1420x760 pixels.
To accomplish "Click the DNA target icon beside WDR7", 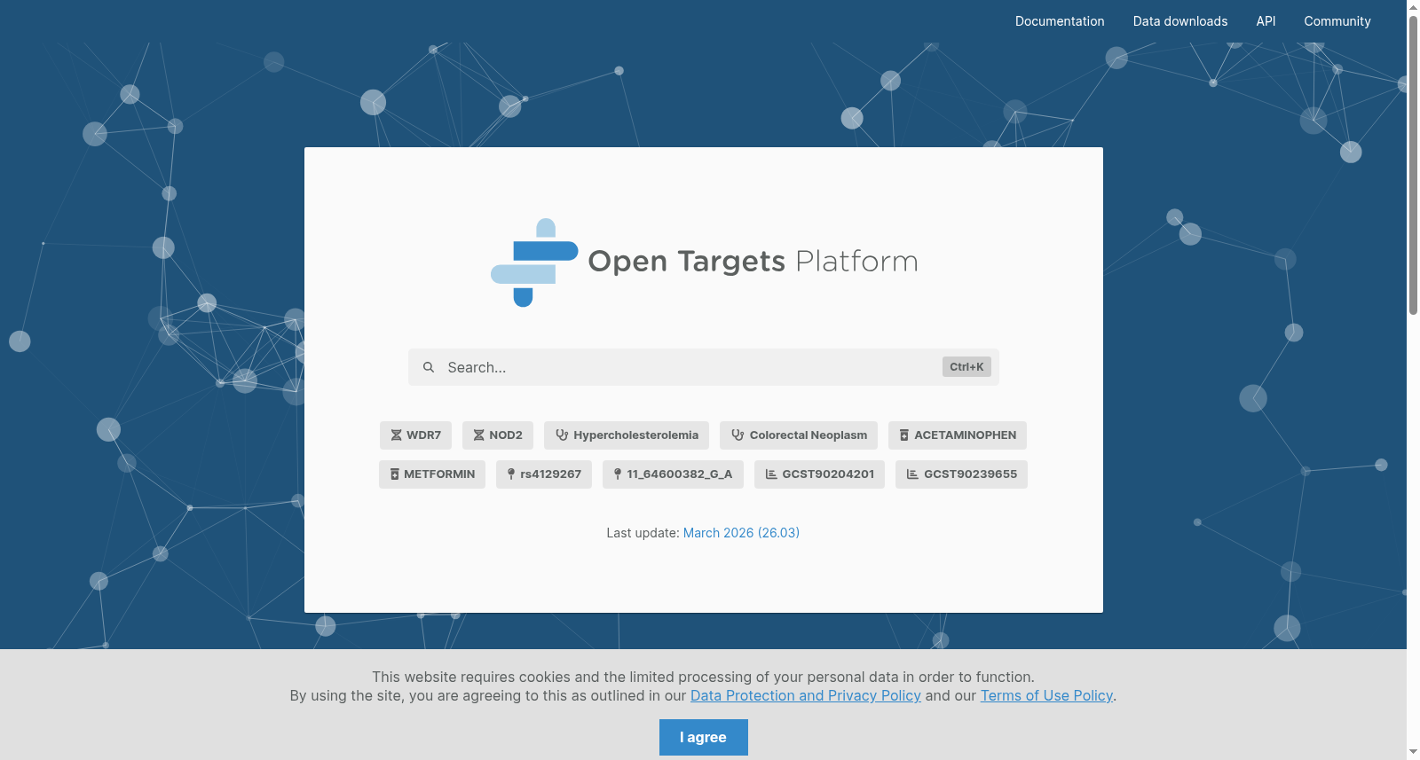I will pyautogui.click(x=396, y=435).
